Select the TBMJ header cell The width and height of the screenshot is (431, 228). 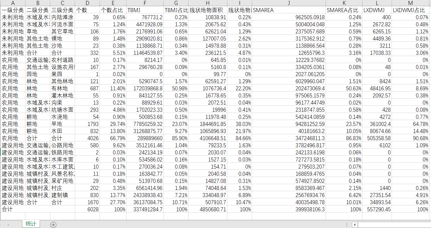coord(145,10)
